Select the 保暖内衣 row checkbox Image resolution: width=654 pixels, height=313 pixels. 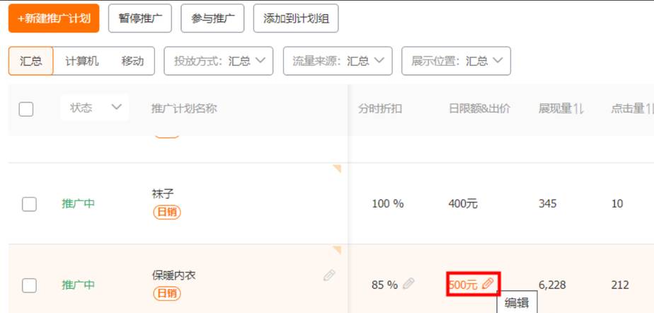[29, 285]
